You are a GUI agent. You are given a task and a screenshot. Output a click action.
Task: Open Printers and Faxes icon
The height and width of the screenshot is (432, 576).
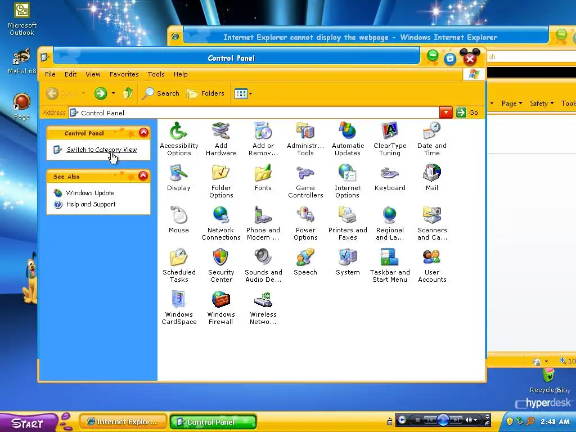point(348,223)
